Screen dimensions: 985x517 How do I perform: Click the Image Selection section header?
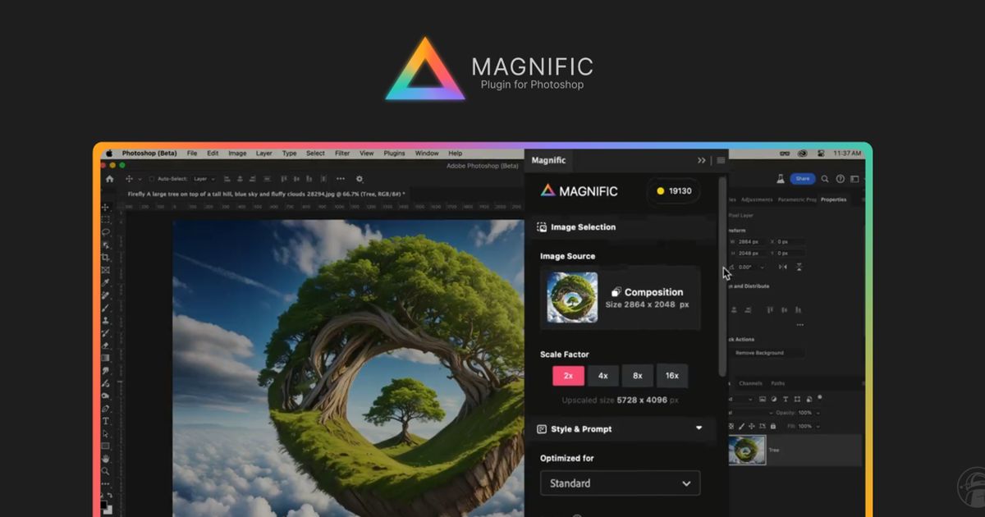coord(620,227)
